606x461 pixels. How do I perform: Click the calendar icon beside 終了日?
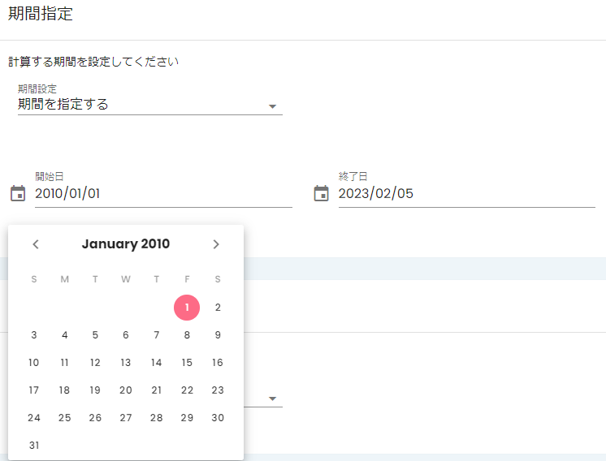(x=321, y=193)
